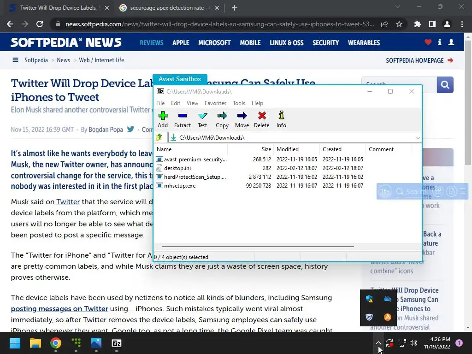Open Softpedia hamburger menu
Screen dimensions: 472x354
coord(15,60)
